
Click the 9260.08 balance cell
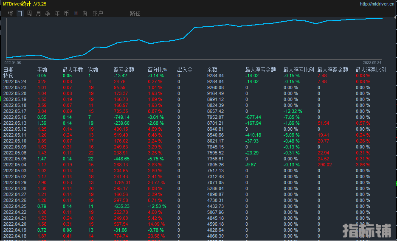pyautogui.click(x=215, y=87)
